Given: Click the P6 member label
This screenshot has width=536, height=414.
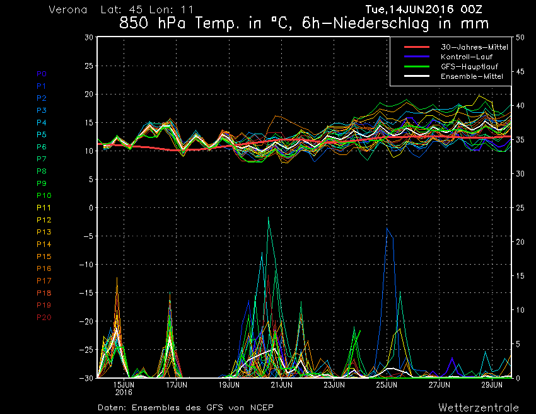Looking at the screenshot, I should (x=42, y=147).
